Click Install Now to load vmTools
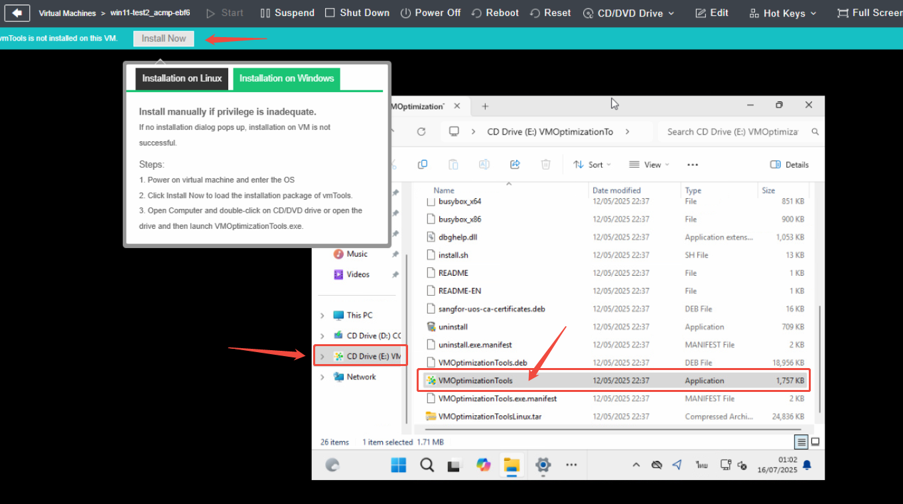The height and width of the screenshot is (504, 903). pos(163,38)
